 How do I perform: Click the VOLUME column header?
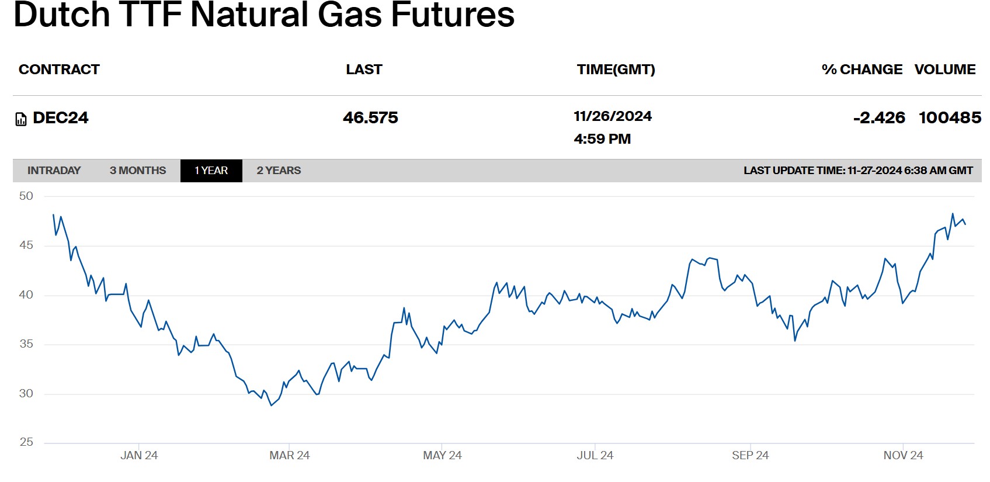[944, 70]
